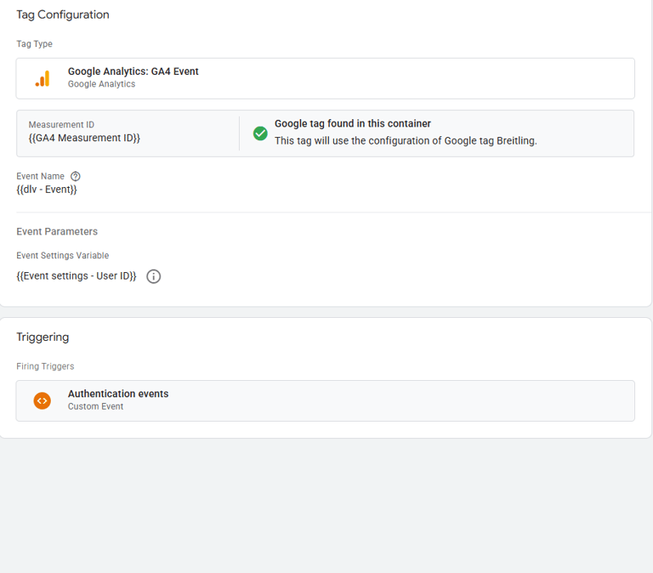
Task: Click the Event Parameters section heading
Action: 57,231
